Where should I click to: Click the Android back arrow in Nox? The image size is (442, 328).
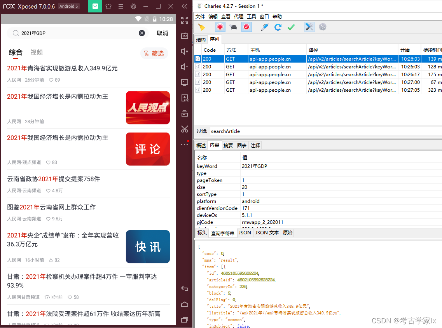click(185, 288)
